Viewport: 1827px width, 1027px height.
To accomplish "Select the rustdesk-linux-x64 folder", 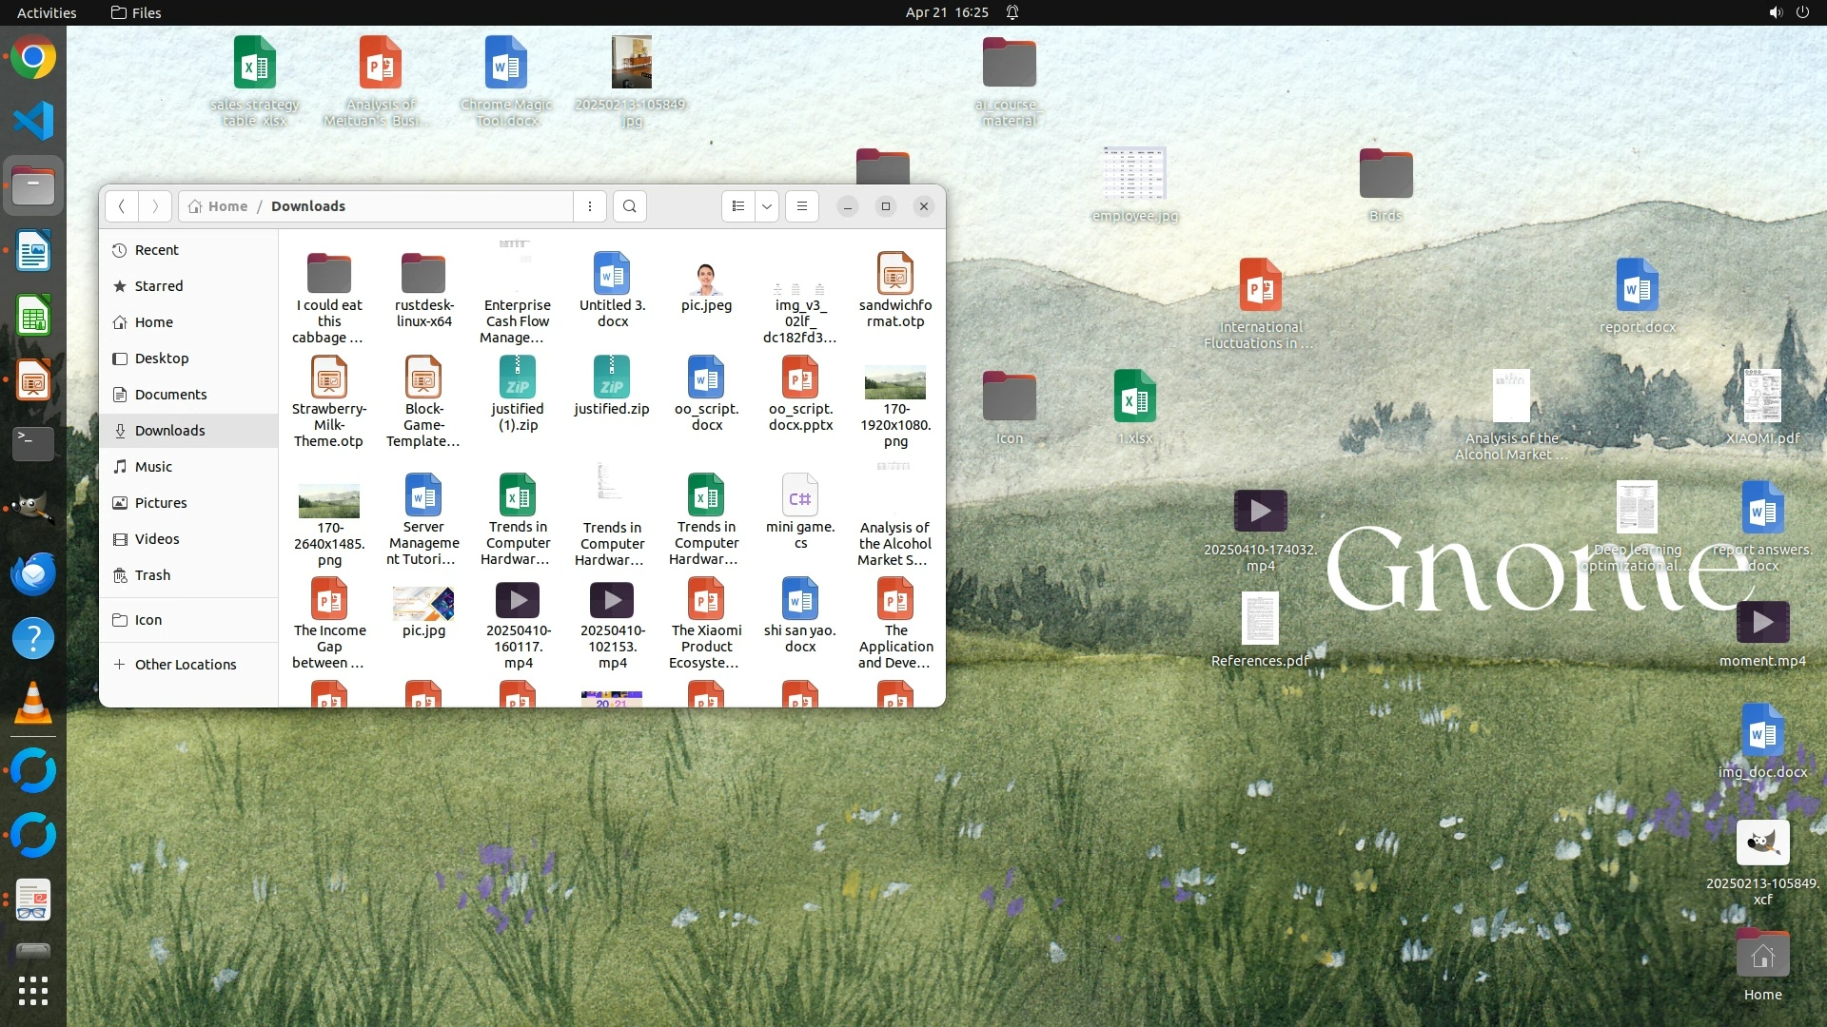I will tap(423, 274).
